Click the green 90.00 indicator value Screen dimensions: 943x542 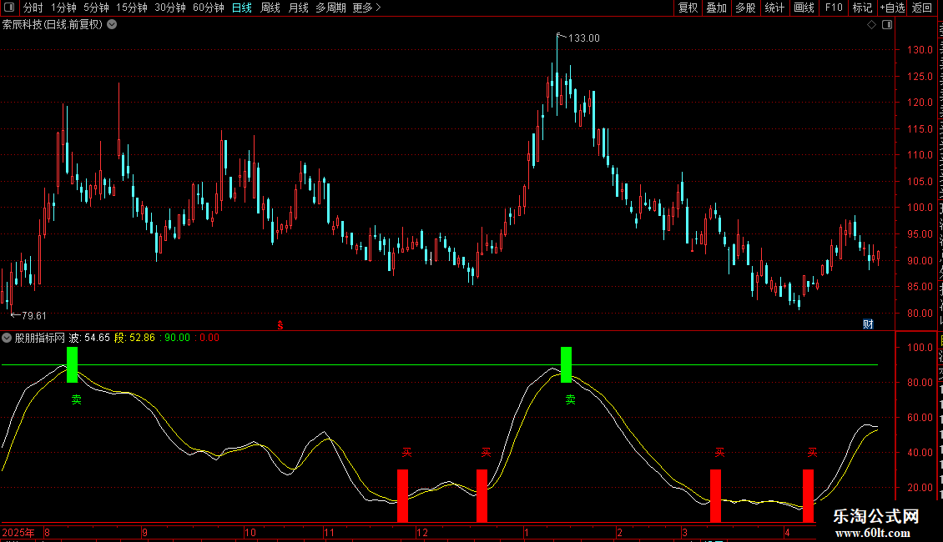tap(178, 338)
